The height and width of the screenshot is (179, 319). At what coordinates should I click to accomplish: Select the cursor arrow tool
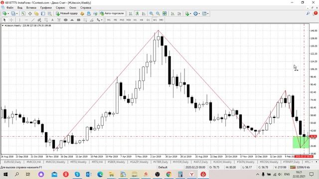pyautogui.click(x=4, y=20)
